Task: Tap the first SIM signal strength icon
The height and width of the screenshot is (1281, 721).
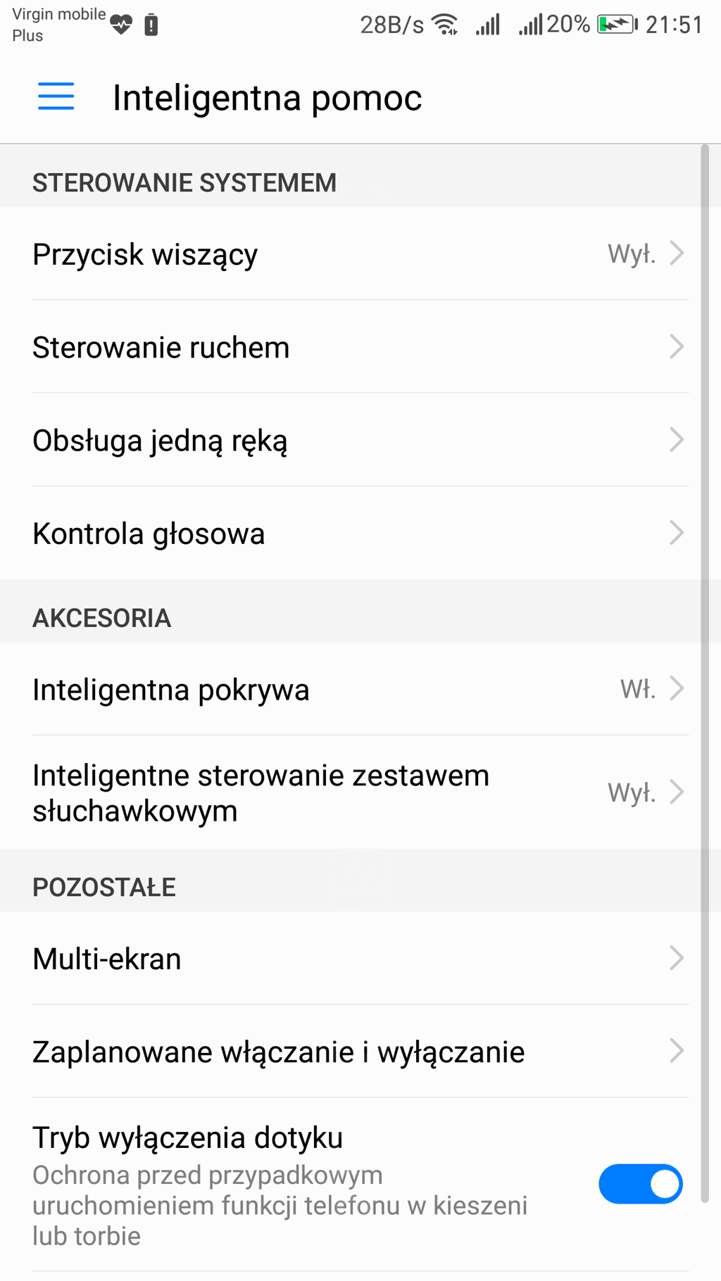Action: tap(487, 25)
